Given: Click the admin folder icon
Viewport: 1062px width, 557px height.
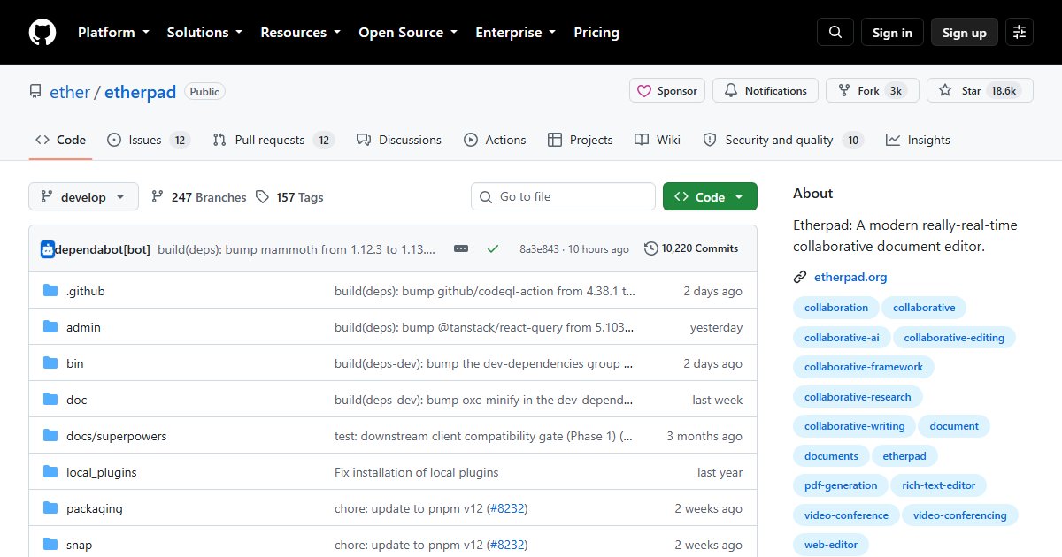Looking at the screenshot, I should [50, 327].
